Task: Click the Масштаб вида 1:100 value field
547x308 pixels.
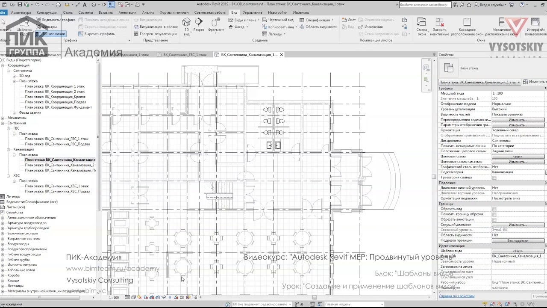Action: (x=518, y=93)
